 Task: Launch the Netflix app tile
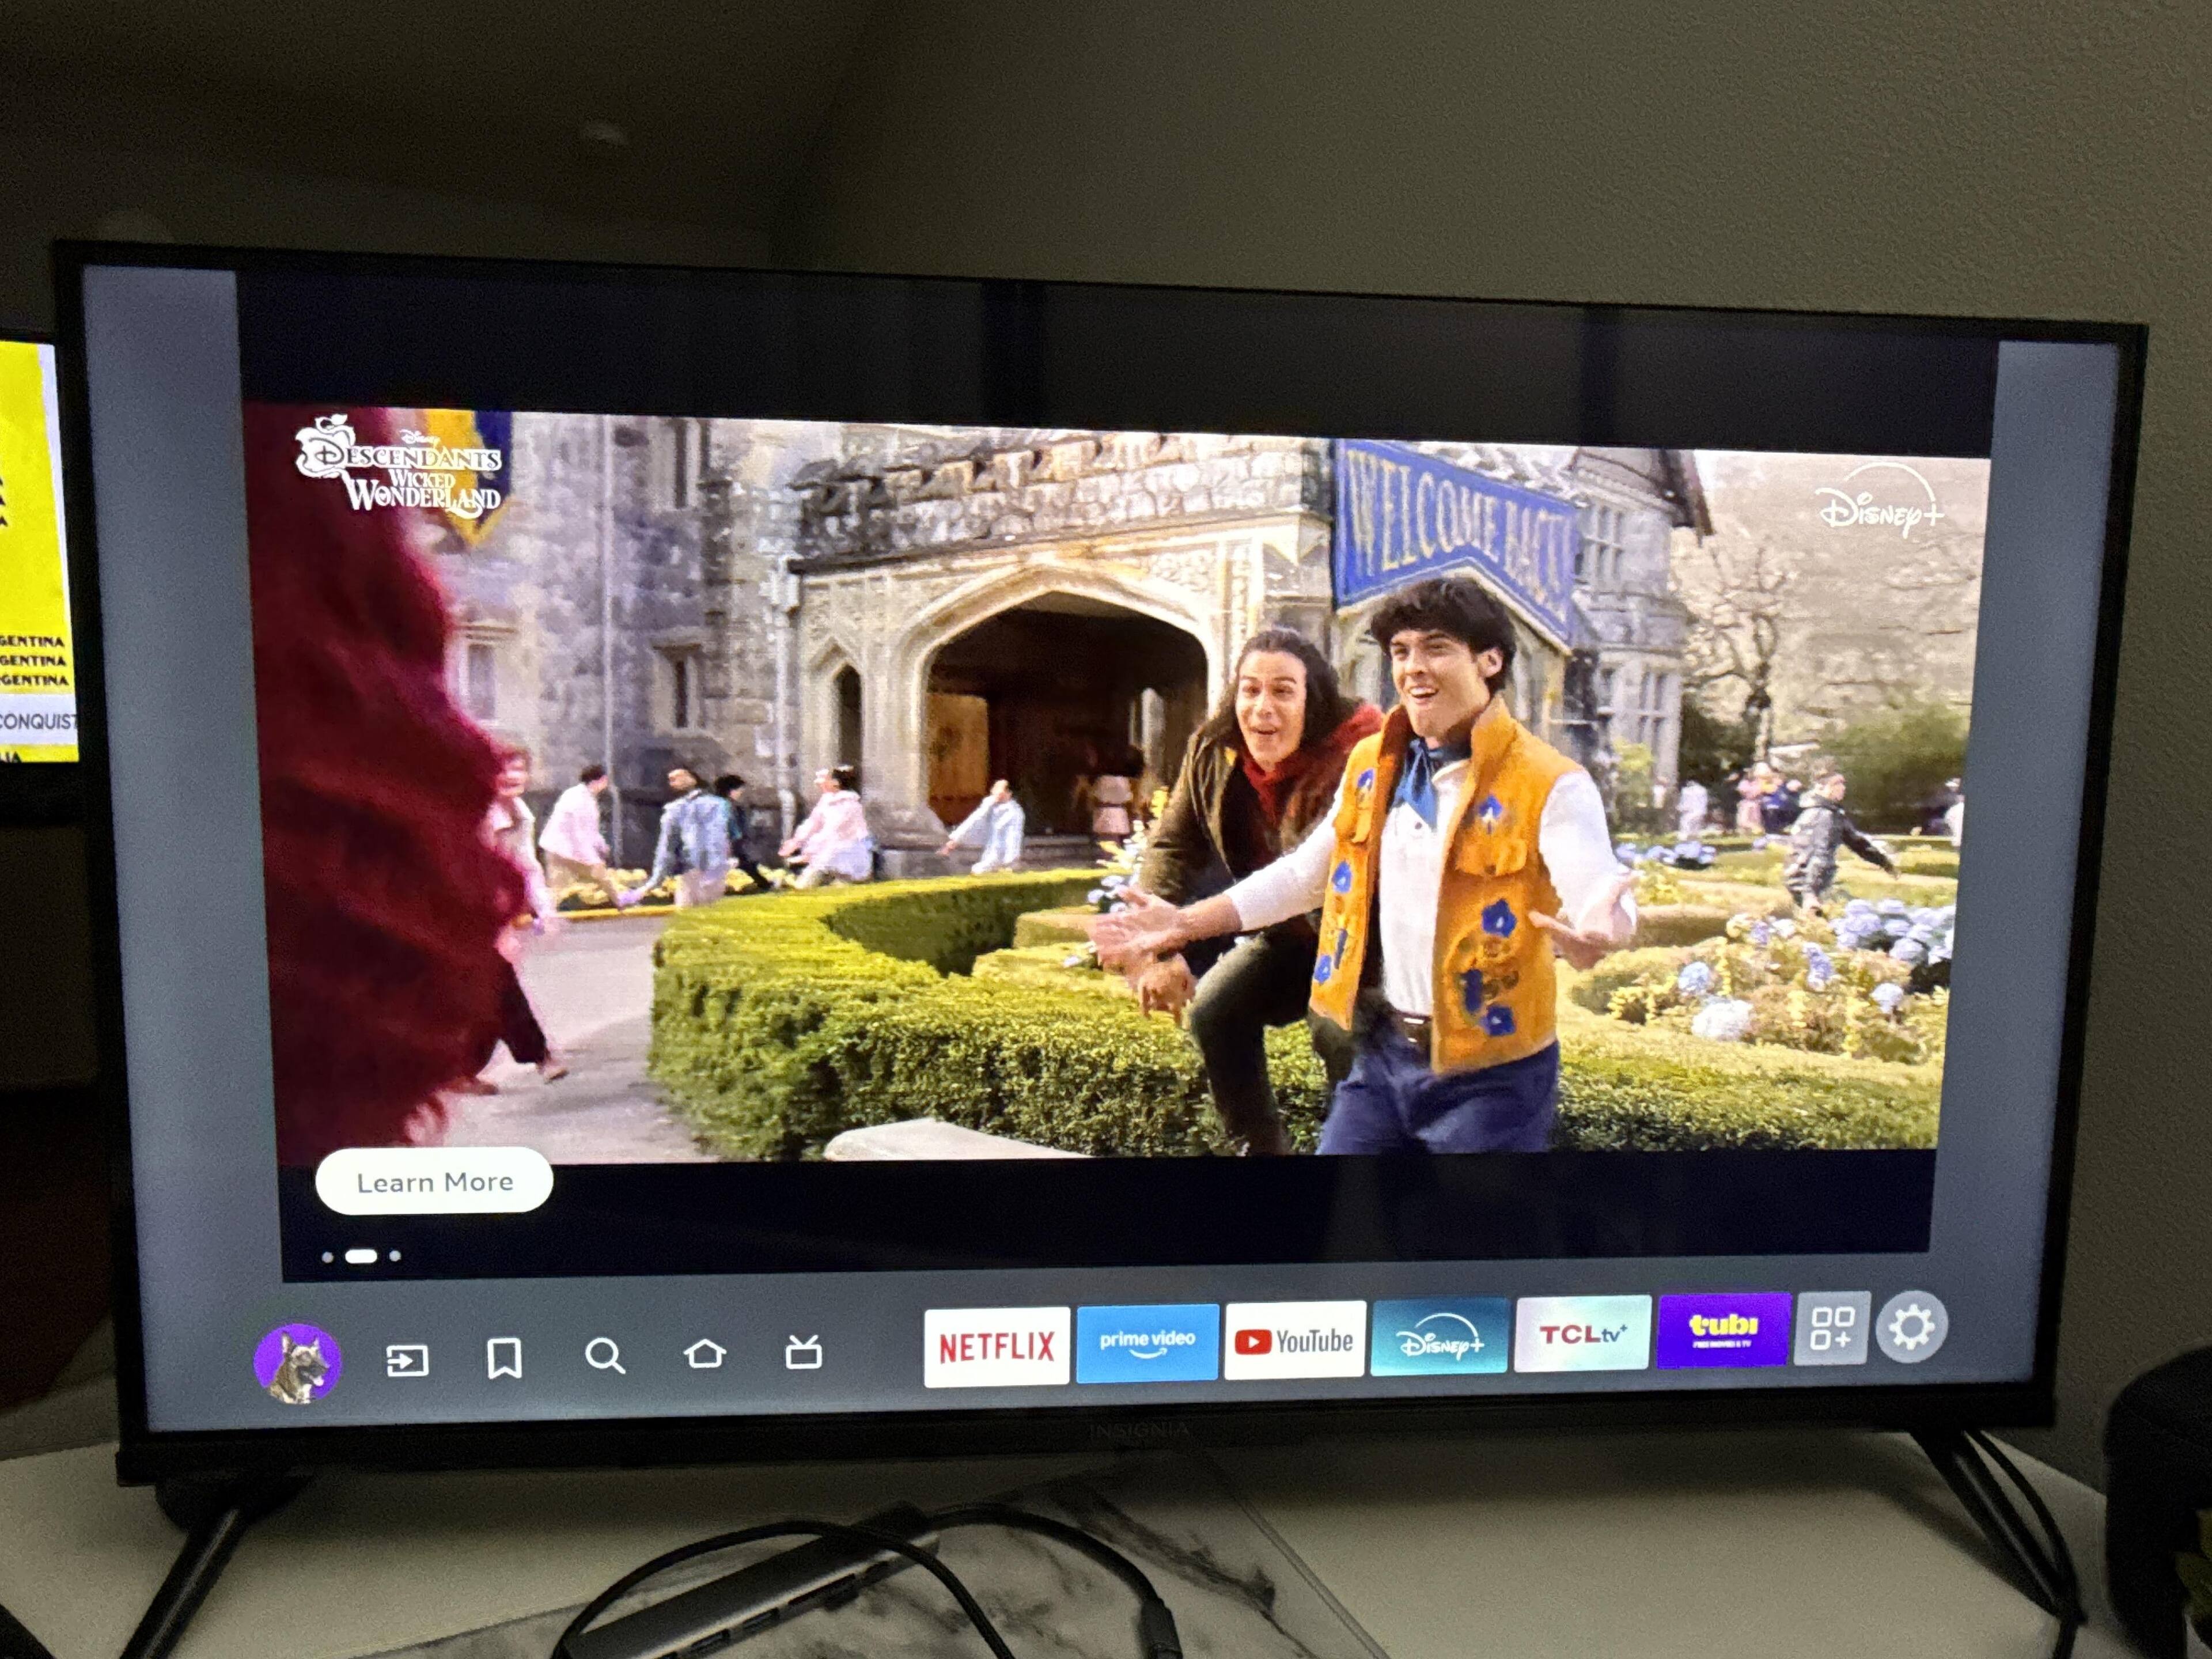996,1346
